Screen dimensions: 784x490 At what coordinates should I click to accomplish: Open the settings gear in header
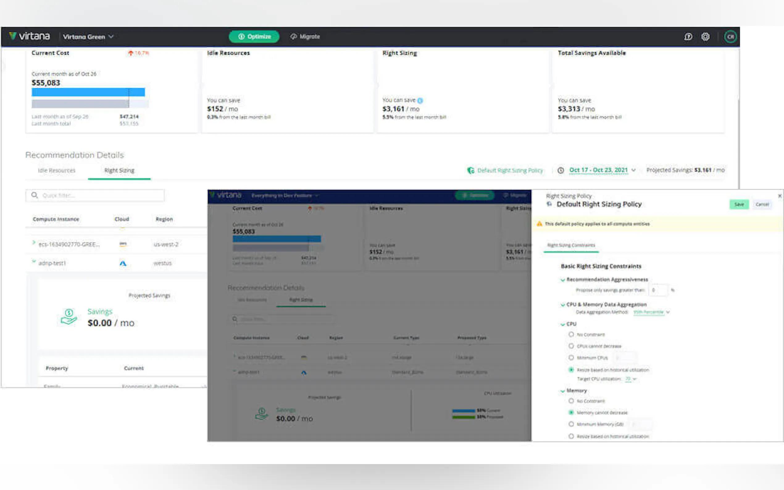point(705,37)
